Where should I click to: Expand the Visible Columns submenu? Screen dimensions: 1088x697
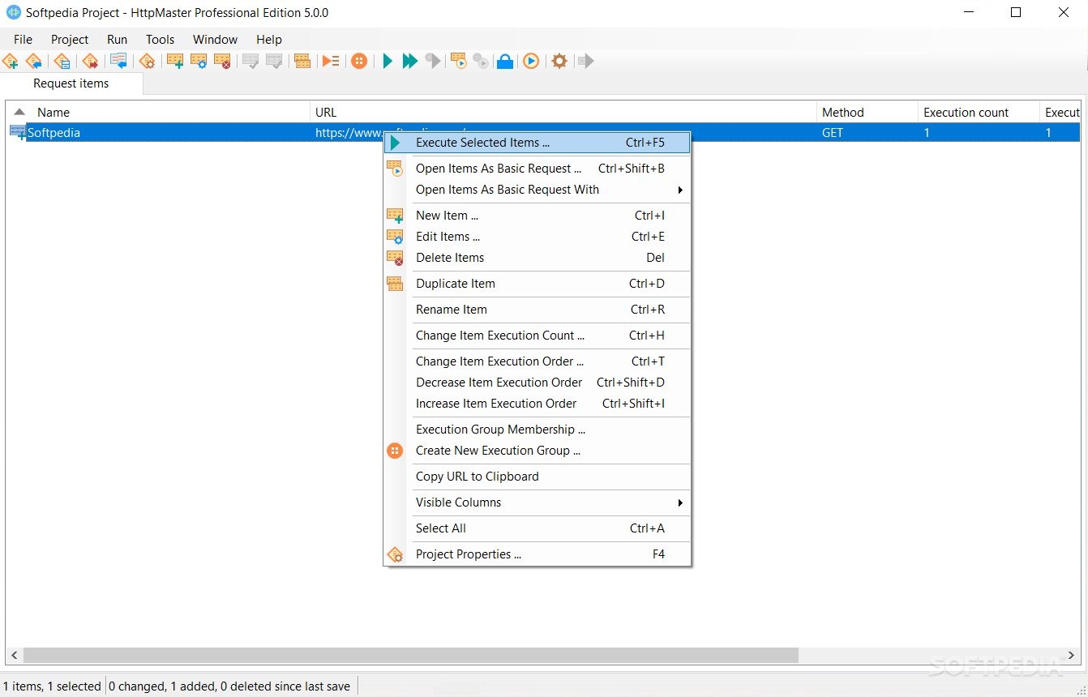click(538, 502)
